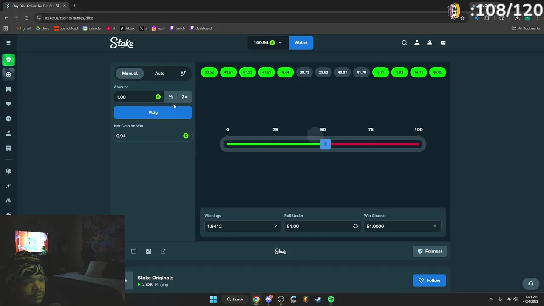Follow Stake Originals

click(429, 280)
